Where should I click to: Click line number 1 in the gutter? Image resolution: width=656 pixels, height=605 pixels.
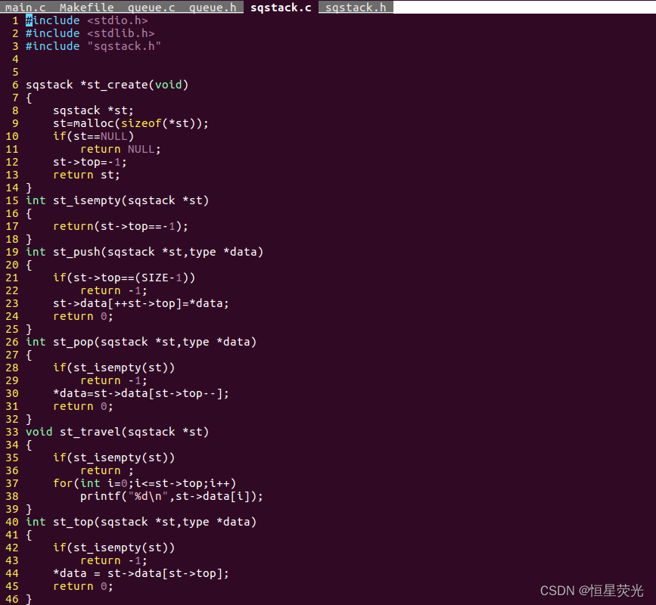pos(15,20)
